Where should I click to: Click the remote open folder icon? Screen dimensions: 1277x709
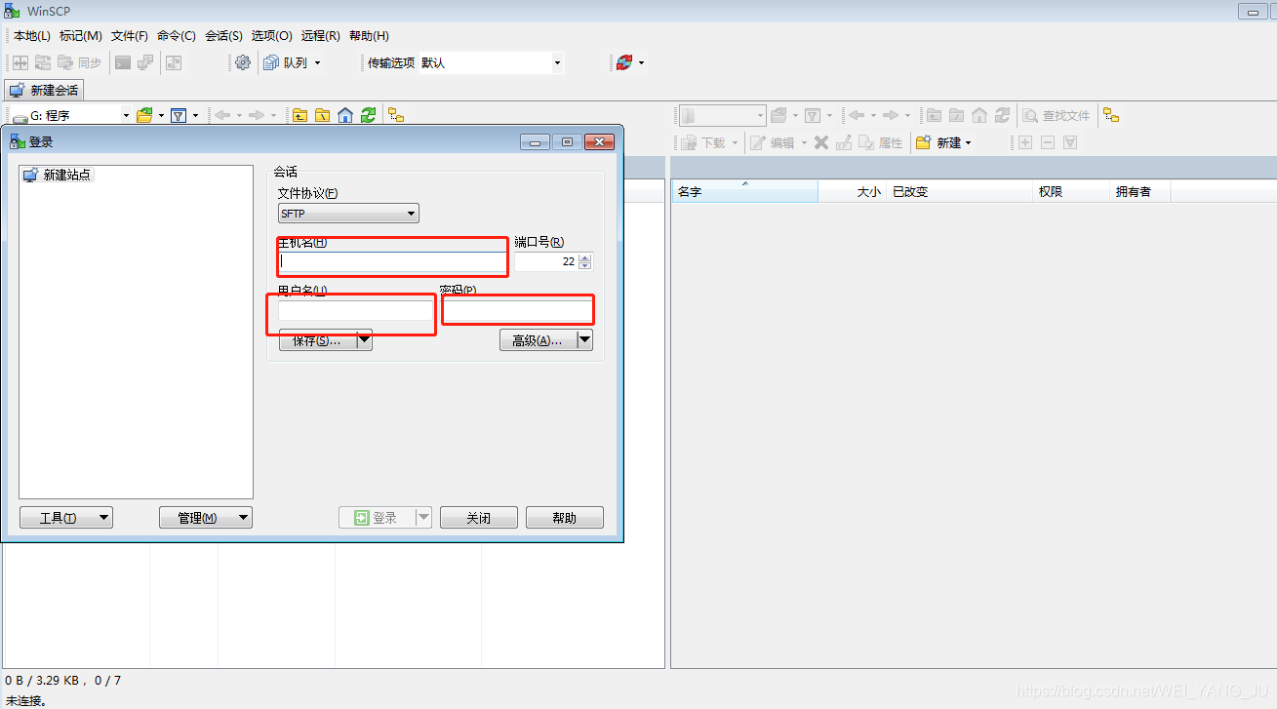point(778,115)
